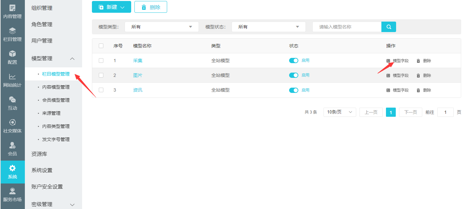Image resolution: width=471 pixels, height=209 pixels.
Task: Open the 资讯 model name link
Action: click(138, 90)
